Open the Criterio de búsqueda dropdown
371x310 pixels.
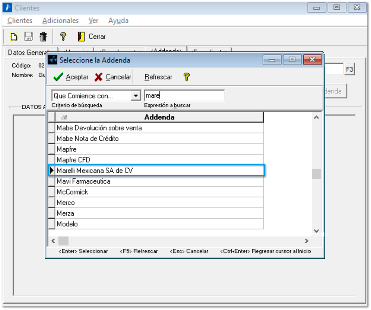pyautogui.click(x=136, y=96)
